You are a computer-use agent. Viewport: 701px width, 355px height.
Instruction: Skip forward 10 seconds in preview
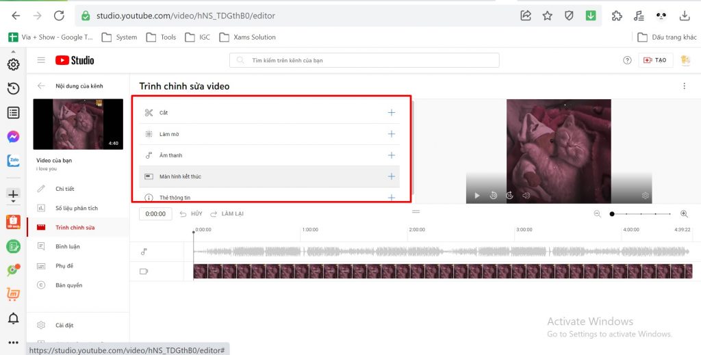point(509,196)
